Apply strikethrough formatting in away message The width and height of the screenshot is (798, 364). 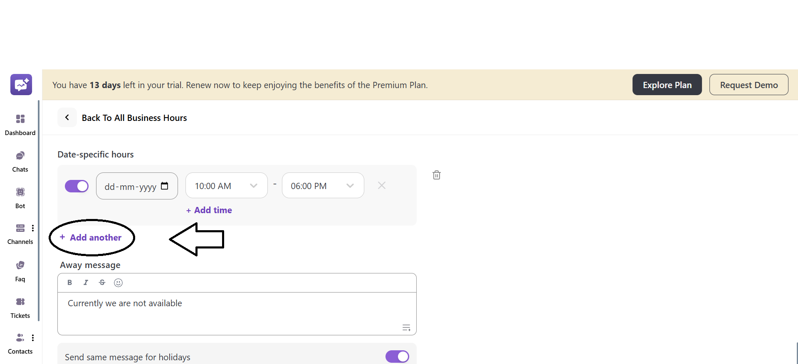click(x=102, y=283)
